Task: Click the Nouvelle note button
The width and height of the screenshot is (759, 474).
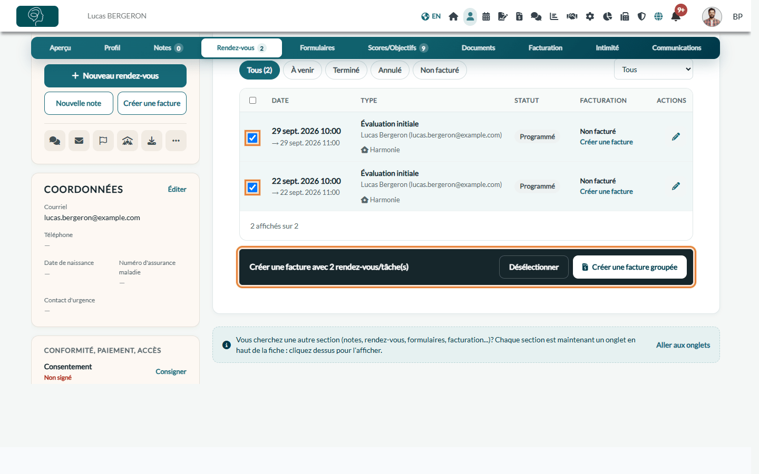Action: pyautogui.click(x=79, y=103)
